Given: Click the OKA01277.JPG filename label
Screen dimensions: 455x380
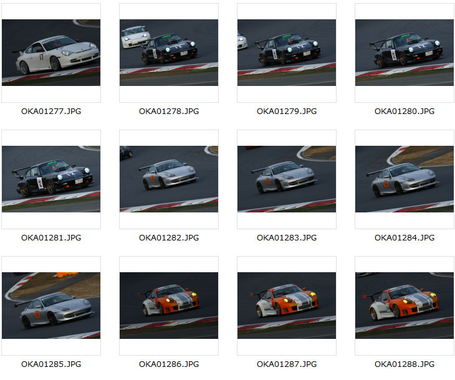Looking at the screenshot, I should [x=51, y=112].
